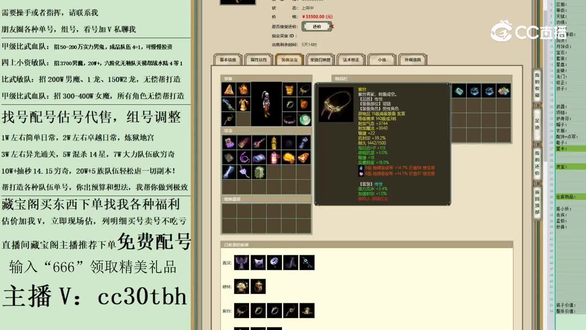This screenshot has width=586, height=330.
Task: Switch to the 法术修正 tab
Action: pyautogui.click(x=351, y=60)
